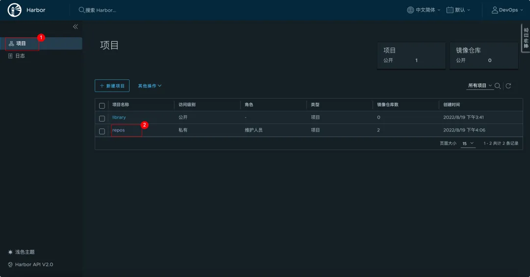The height and width of the screenshot is (277, 530).
Task: Change page size dropdown showing 15
Action: [x=468, y=144]
